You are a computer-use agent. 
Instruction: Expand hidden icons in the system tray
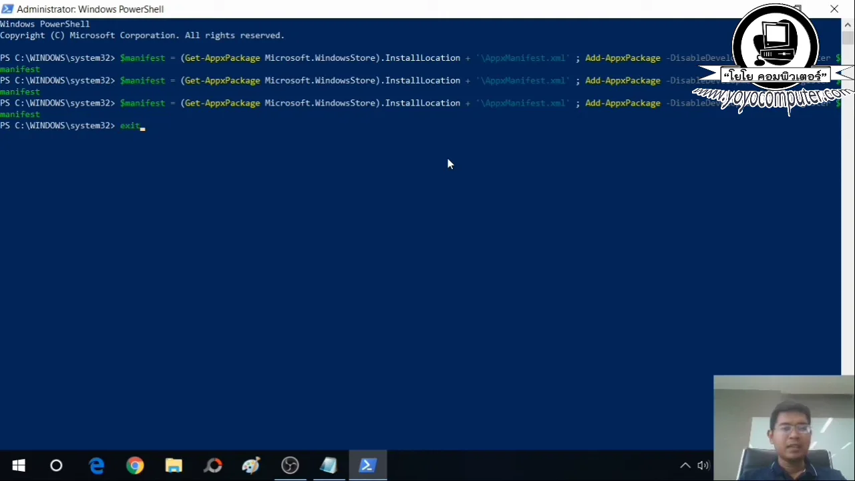(x=685, y=465)
